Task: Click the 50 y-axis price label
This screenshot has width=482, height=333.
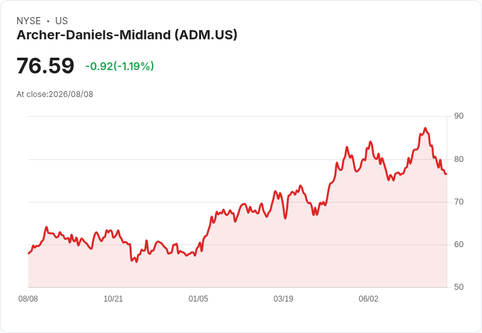Action: [x=458, y=287]
